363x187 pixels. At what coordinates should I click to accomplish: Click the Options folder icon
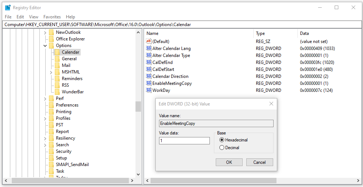(52, 46)
